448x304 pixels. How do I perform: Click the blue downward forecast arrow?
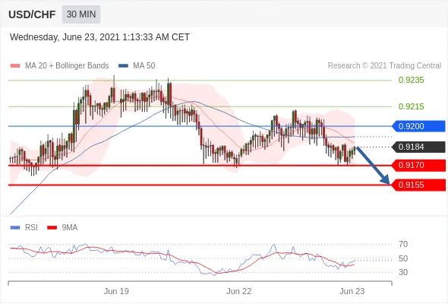(x=373, y=166)
